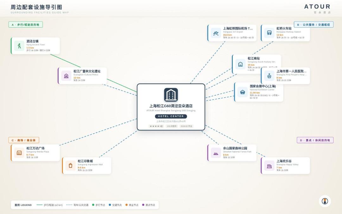Click the National Exhibition Center icon

pyautogui.click(x=243, y=92)
